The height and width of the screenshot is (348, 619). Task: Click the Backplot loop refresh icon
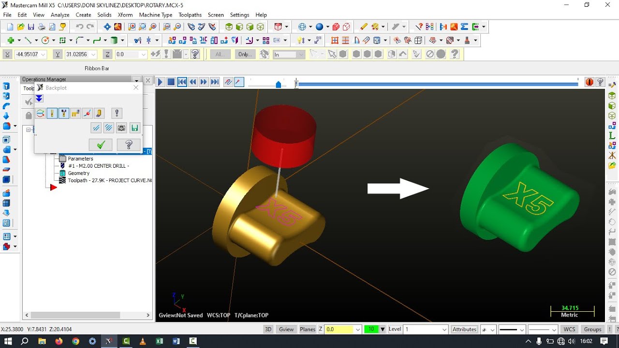click(40, 114)
